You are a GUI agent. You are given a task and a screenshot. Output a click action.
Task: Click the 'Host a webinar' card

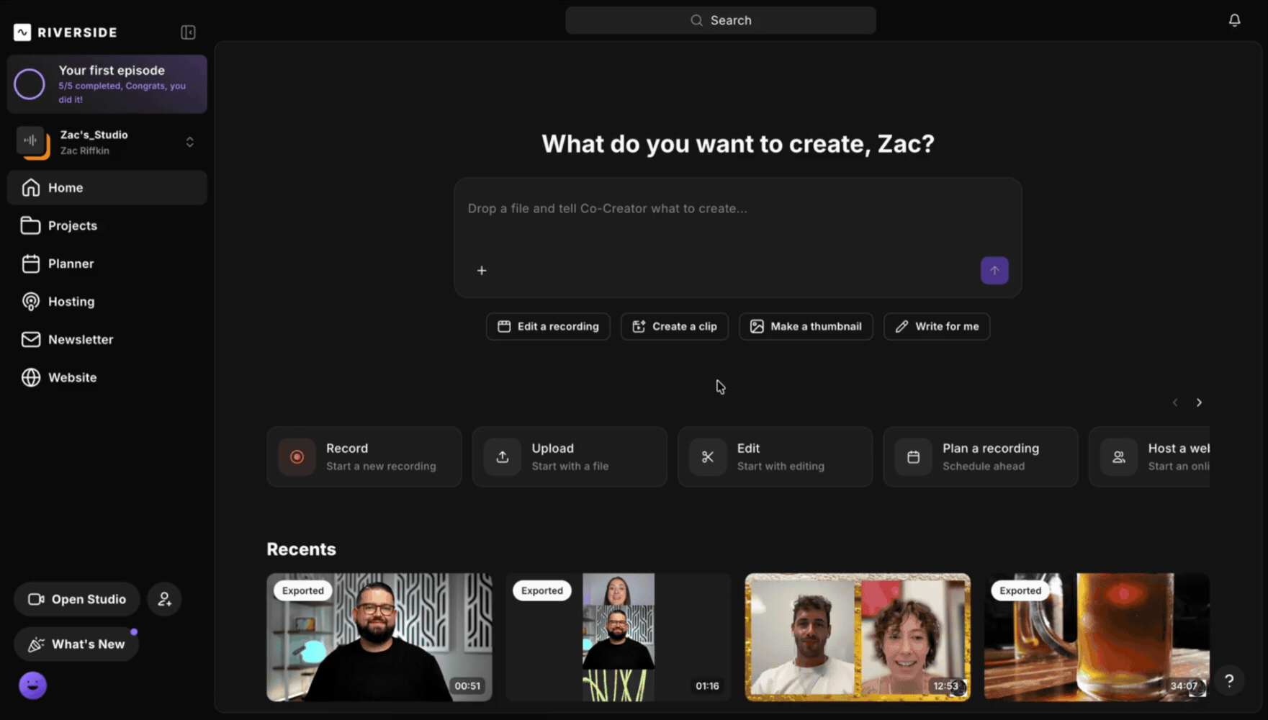pos(1150,457)
